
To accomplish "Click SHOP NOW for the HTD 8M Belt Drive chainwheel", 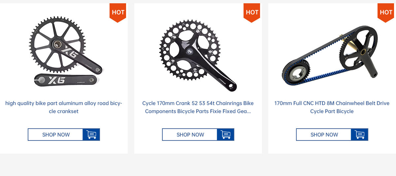I will pos(324,135).
